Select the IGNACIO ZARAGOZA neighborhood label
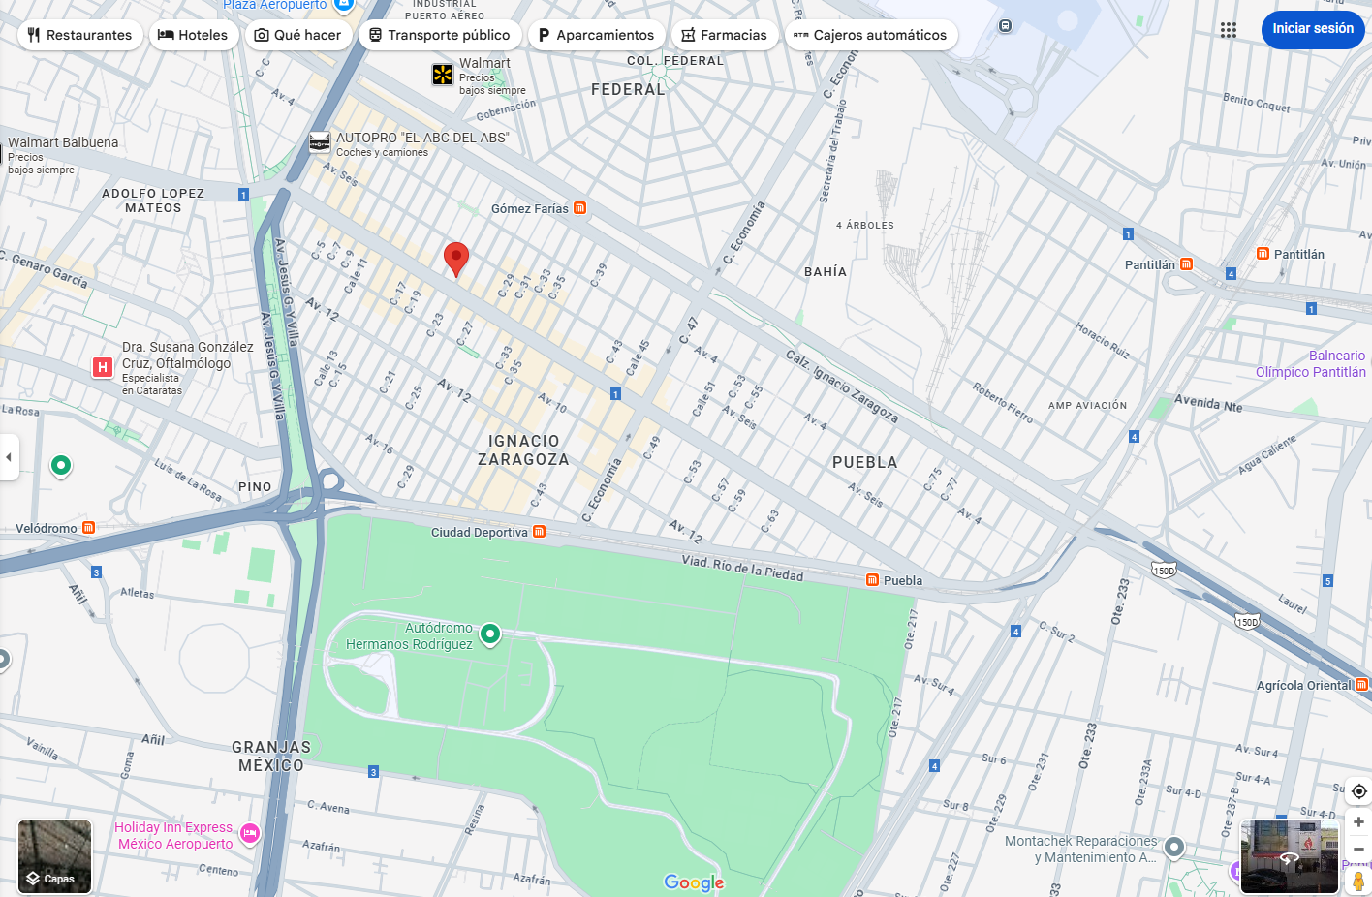Image resolution: width=1372 pixels, height=897 pixels. pos(523,450)
